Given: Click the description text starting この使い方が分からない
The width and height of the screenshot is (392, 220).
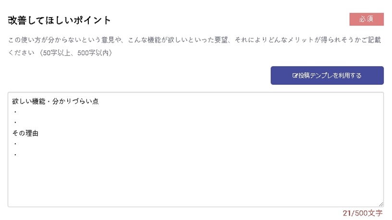Looking at the screenshot, I should coord(195,46).
